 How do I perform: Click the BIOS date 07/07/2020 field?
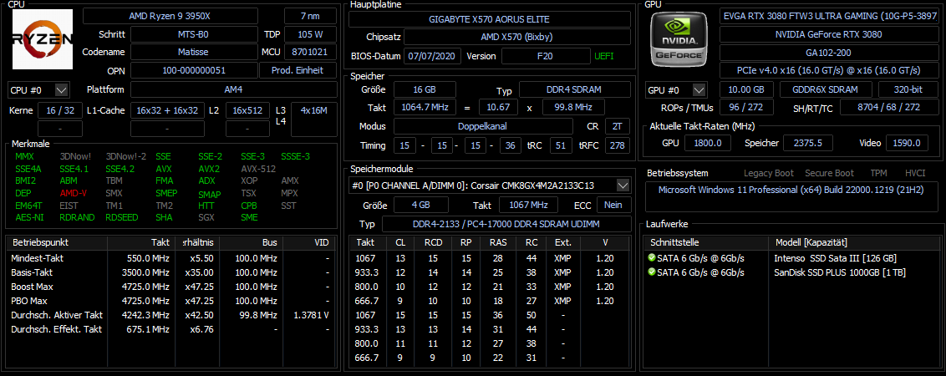pyautogui.click(x=433, y=56)
